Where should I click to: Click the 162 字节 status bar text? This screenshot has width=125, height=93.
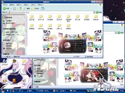coord(76,57)
